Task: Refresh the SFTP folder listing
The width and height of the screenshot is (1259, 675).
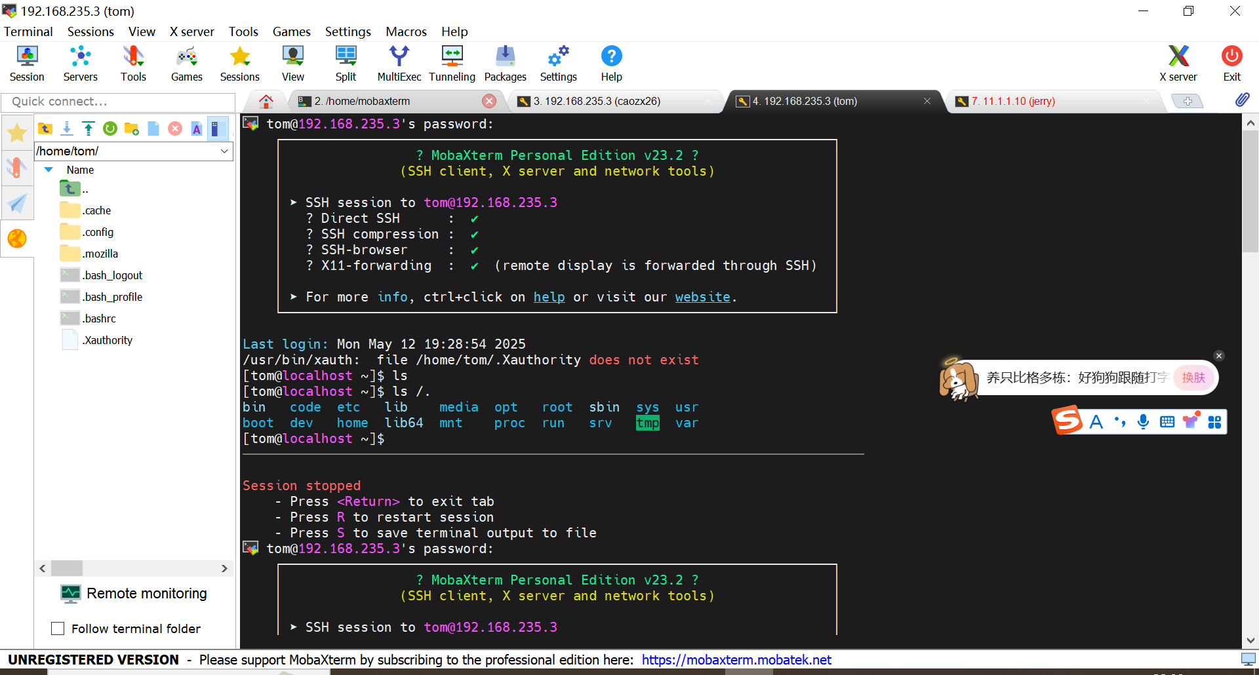Action: [x=110, y=128]
